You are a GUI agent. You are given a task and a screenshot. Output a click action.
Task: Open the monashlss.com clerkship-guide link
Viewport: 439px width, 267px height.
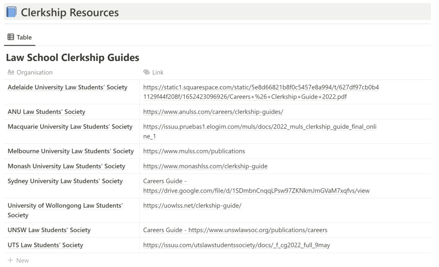pos(205,166)
